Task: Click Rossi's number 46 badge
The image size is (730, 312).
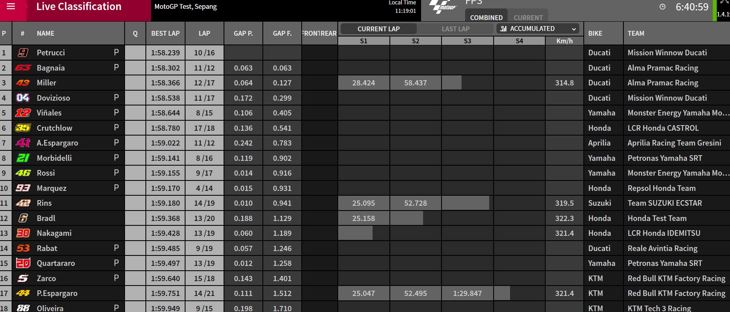Action: (23, 173)
